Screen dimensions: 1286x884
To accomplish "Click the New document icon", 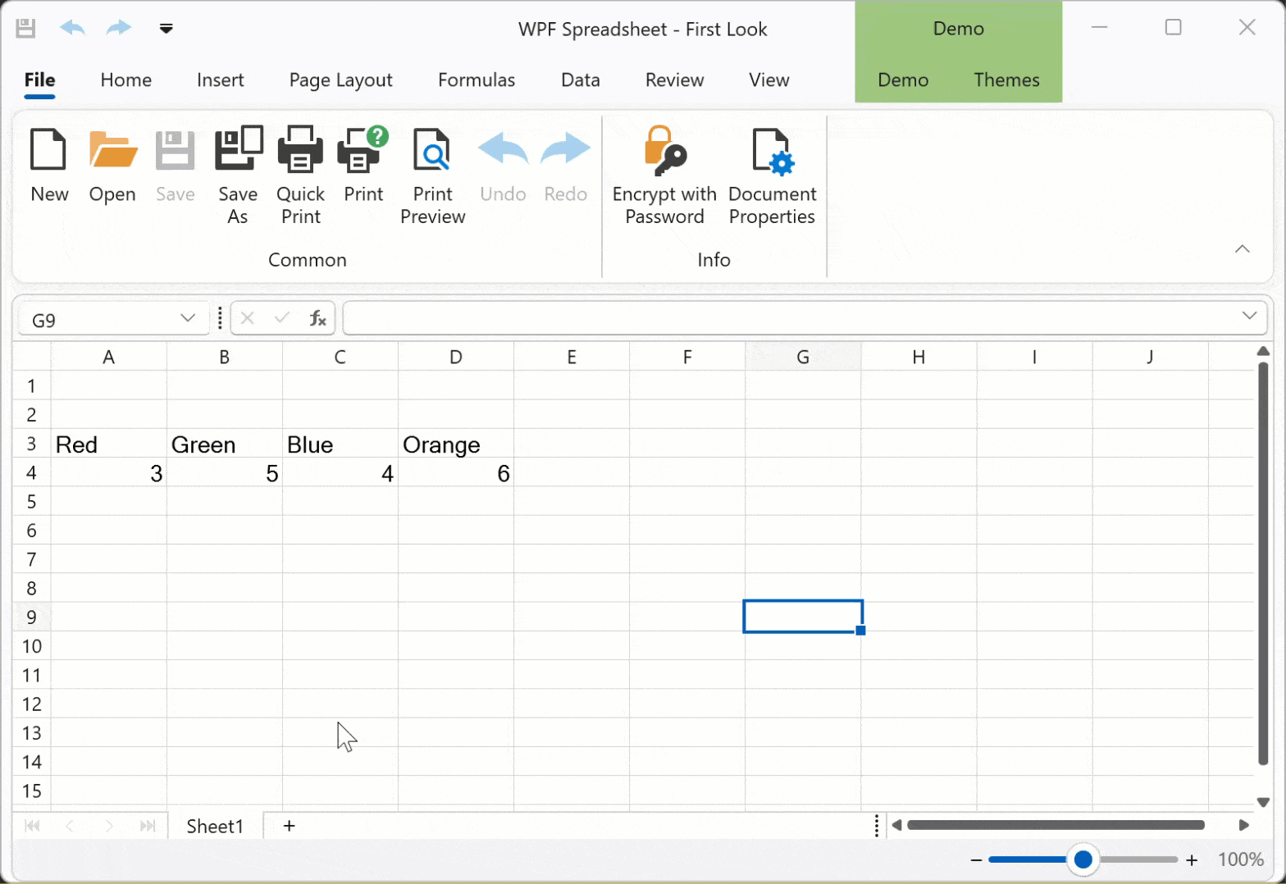I will 48,149.
